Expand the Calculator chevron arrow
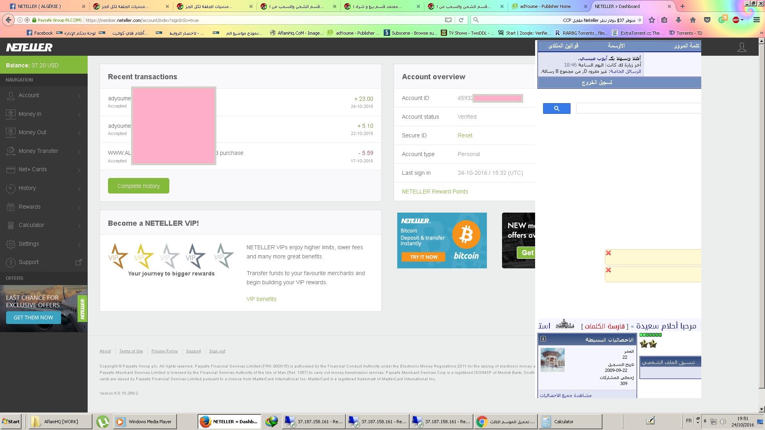Viewport: 765px width, 430px height. coord(79,226)
